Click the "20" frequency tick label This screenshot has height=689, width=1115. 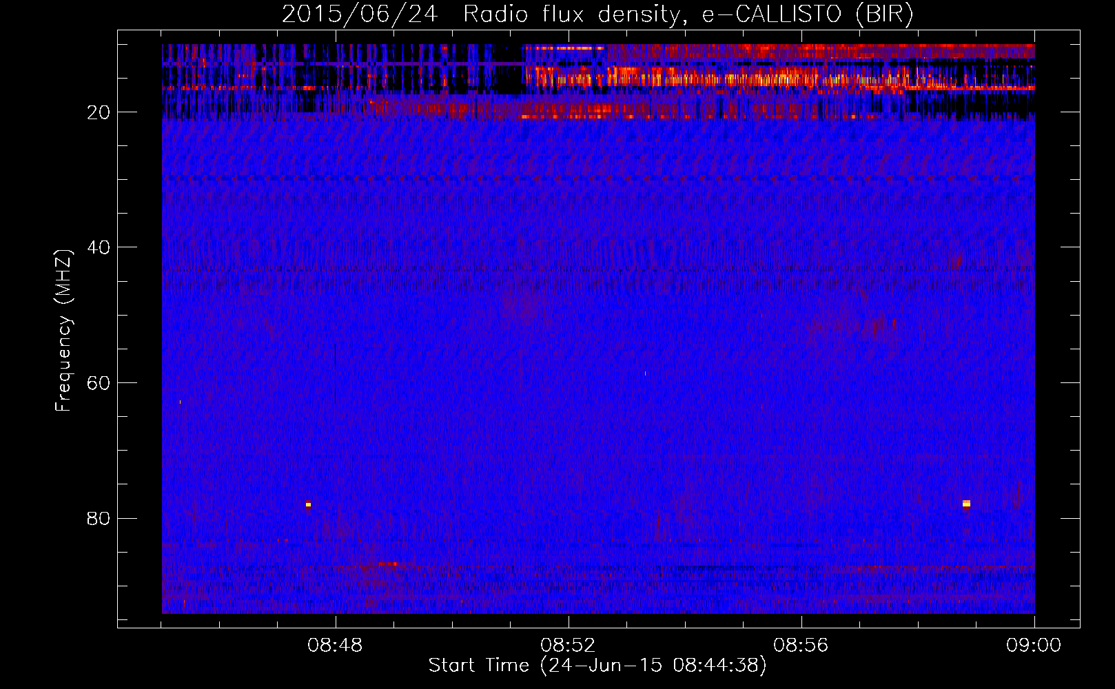point(99,112)
